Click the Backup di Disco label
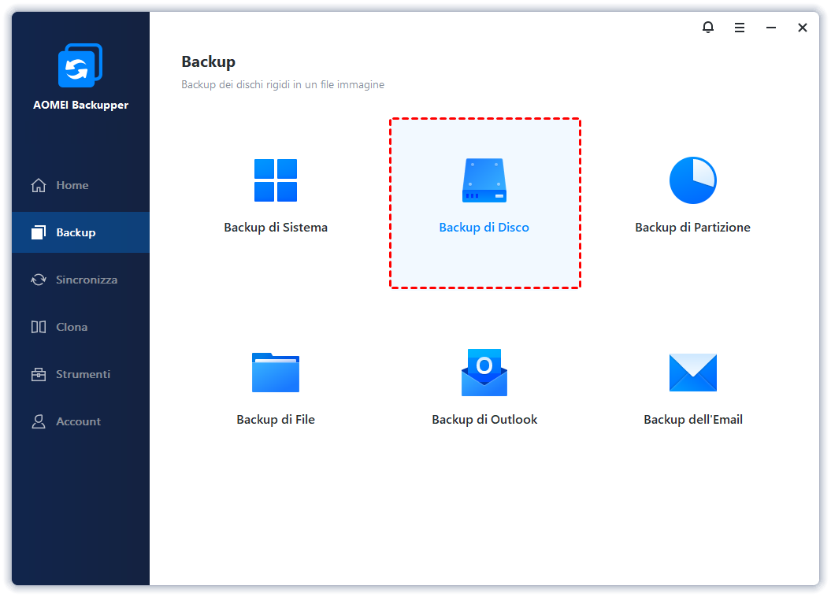Image resolution: width=831 pixels, height=597 pixels. tap(484, 228)
